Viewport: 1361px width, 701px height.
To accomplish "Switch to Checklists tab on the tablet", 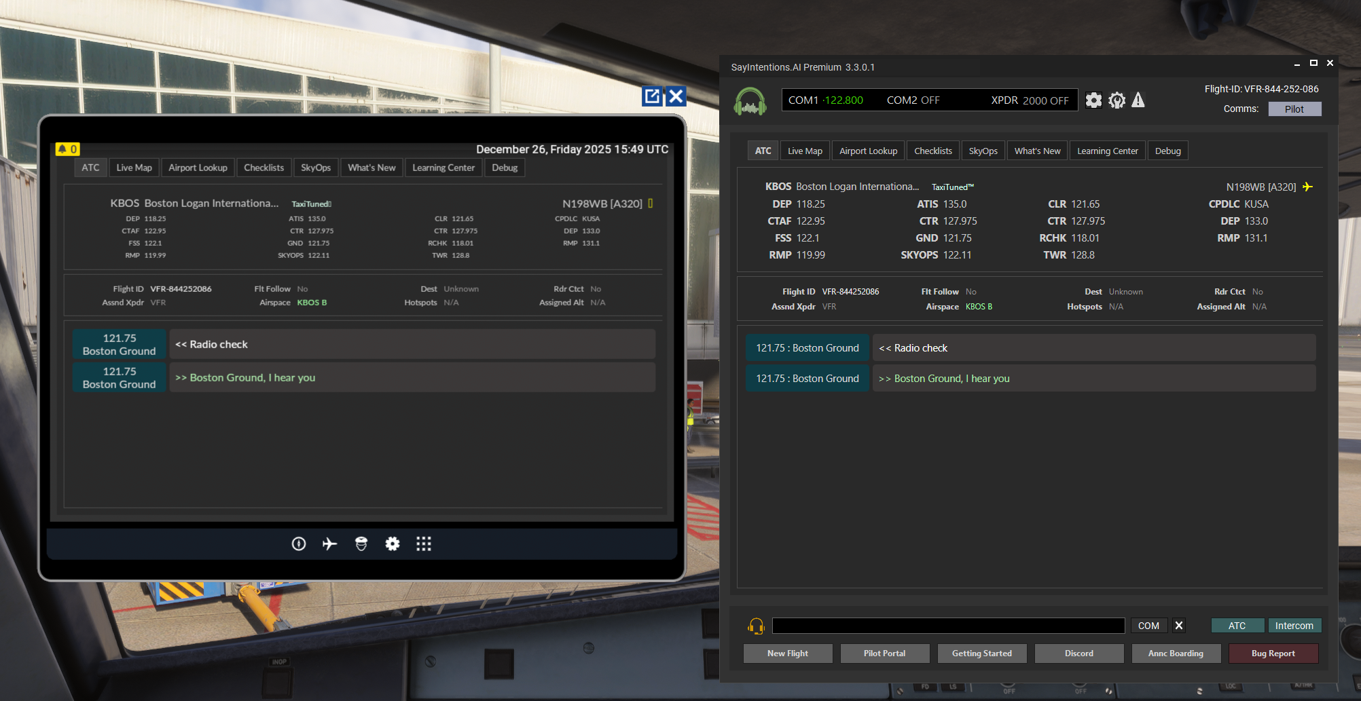I will tap(264, 168).
